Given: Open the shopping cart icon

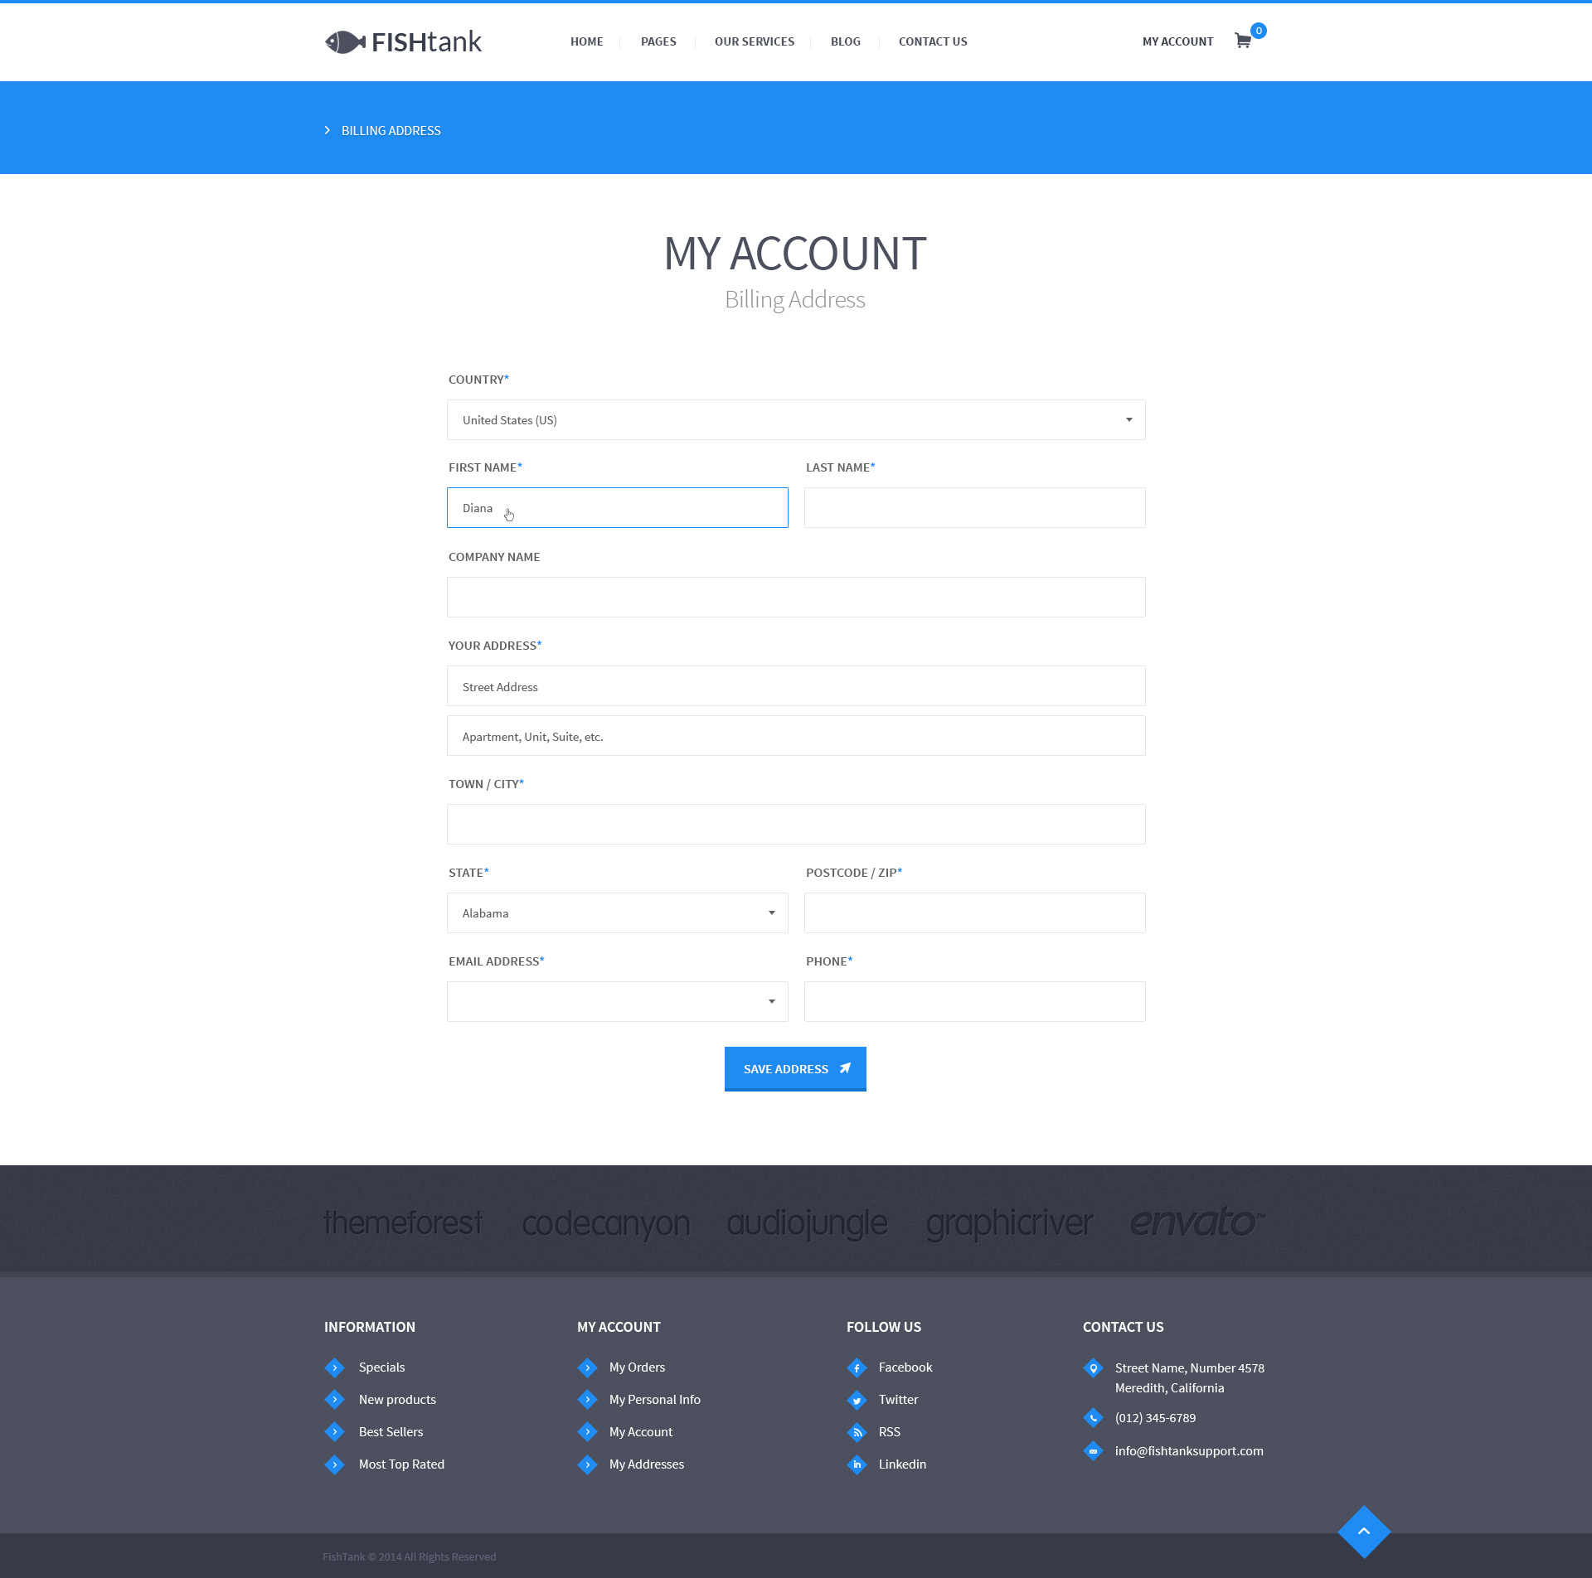Looking at the screenshot, I should [x=1242, y=41].
